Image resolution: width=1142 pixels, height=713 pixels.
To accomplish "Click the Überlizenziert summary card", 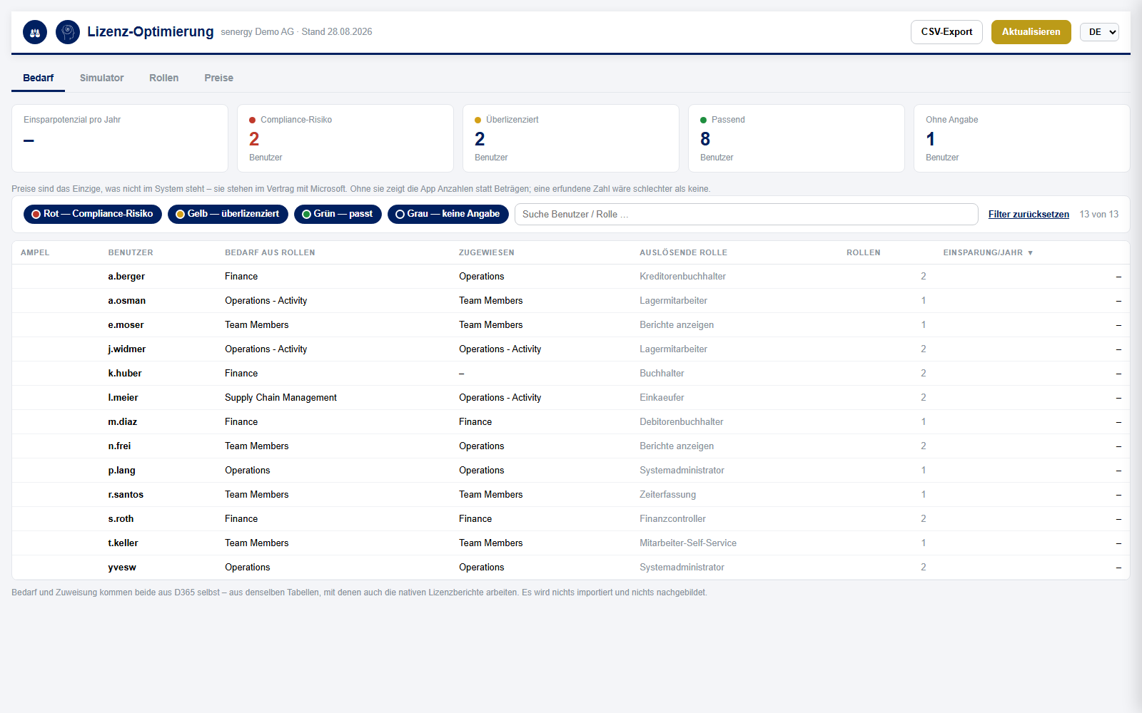I will [571, 138].
